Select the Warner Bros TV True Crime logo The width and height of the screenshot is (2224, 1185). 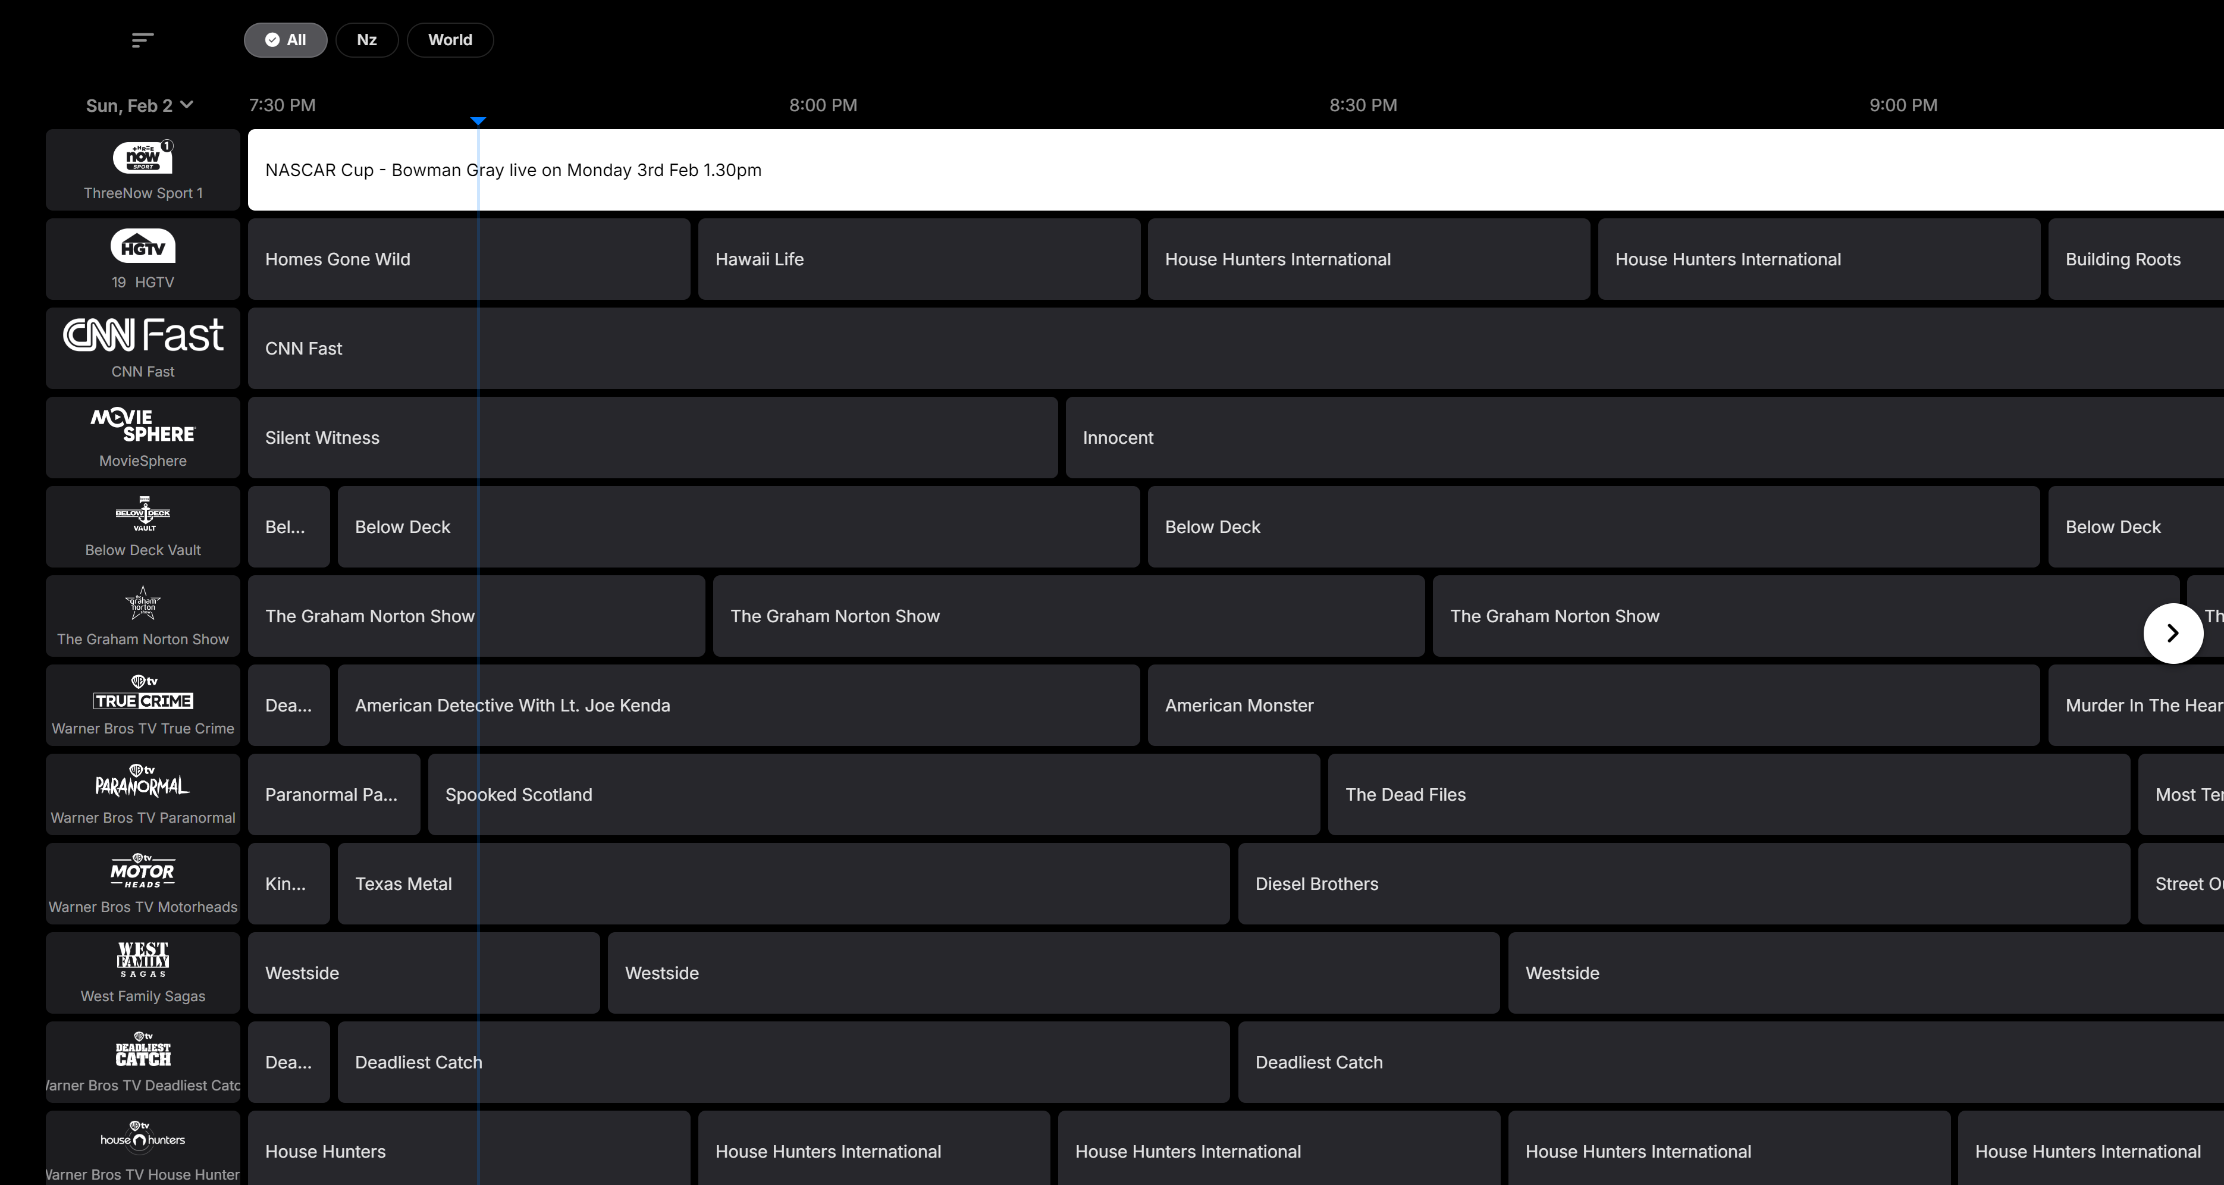pyautogui.click(x=143, y=692)
